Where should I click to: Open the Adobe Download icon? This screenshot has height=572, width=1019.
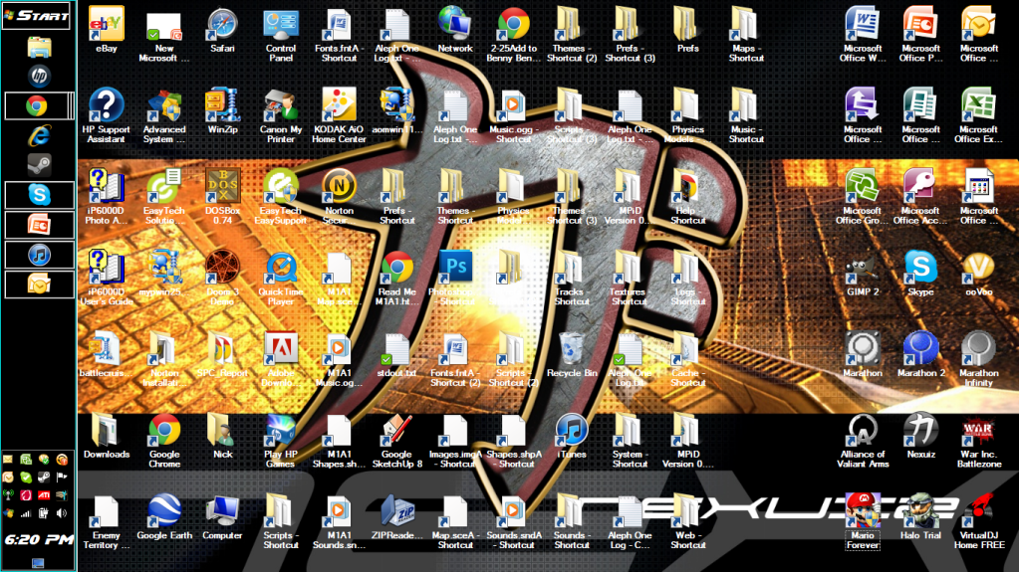click(x=281, y=358)
